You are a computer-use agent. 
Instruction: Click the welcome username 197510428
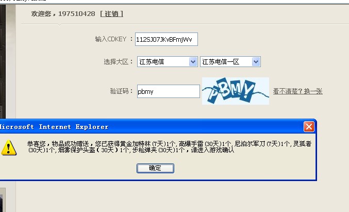(77, 14)
